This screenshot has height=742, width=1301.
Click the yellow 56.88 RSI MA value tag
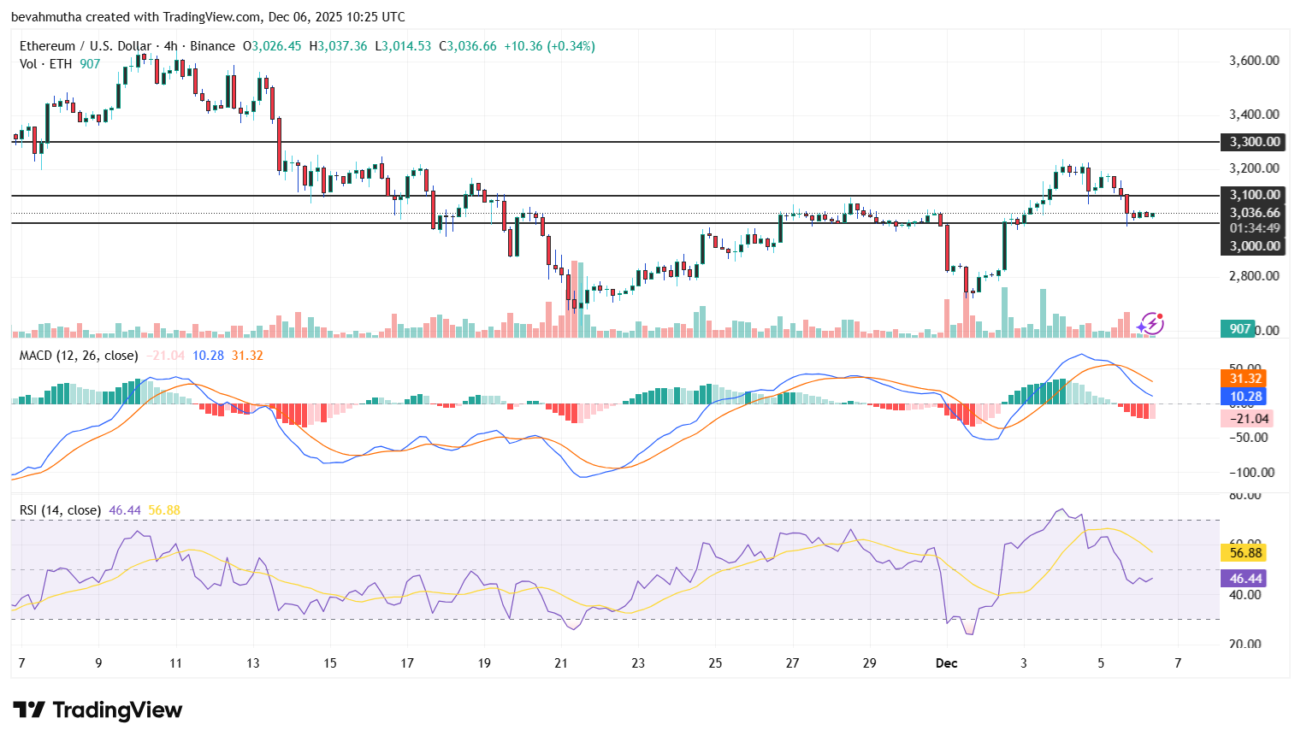click(x=1242, y=554)
